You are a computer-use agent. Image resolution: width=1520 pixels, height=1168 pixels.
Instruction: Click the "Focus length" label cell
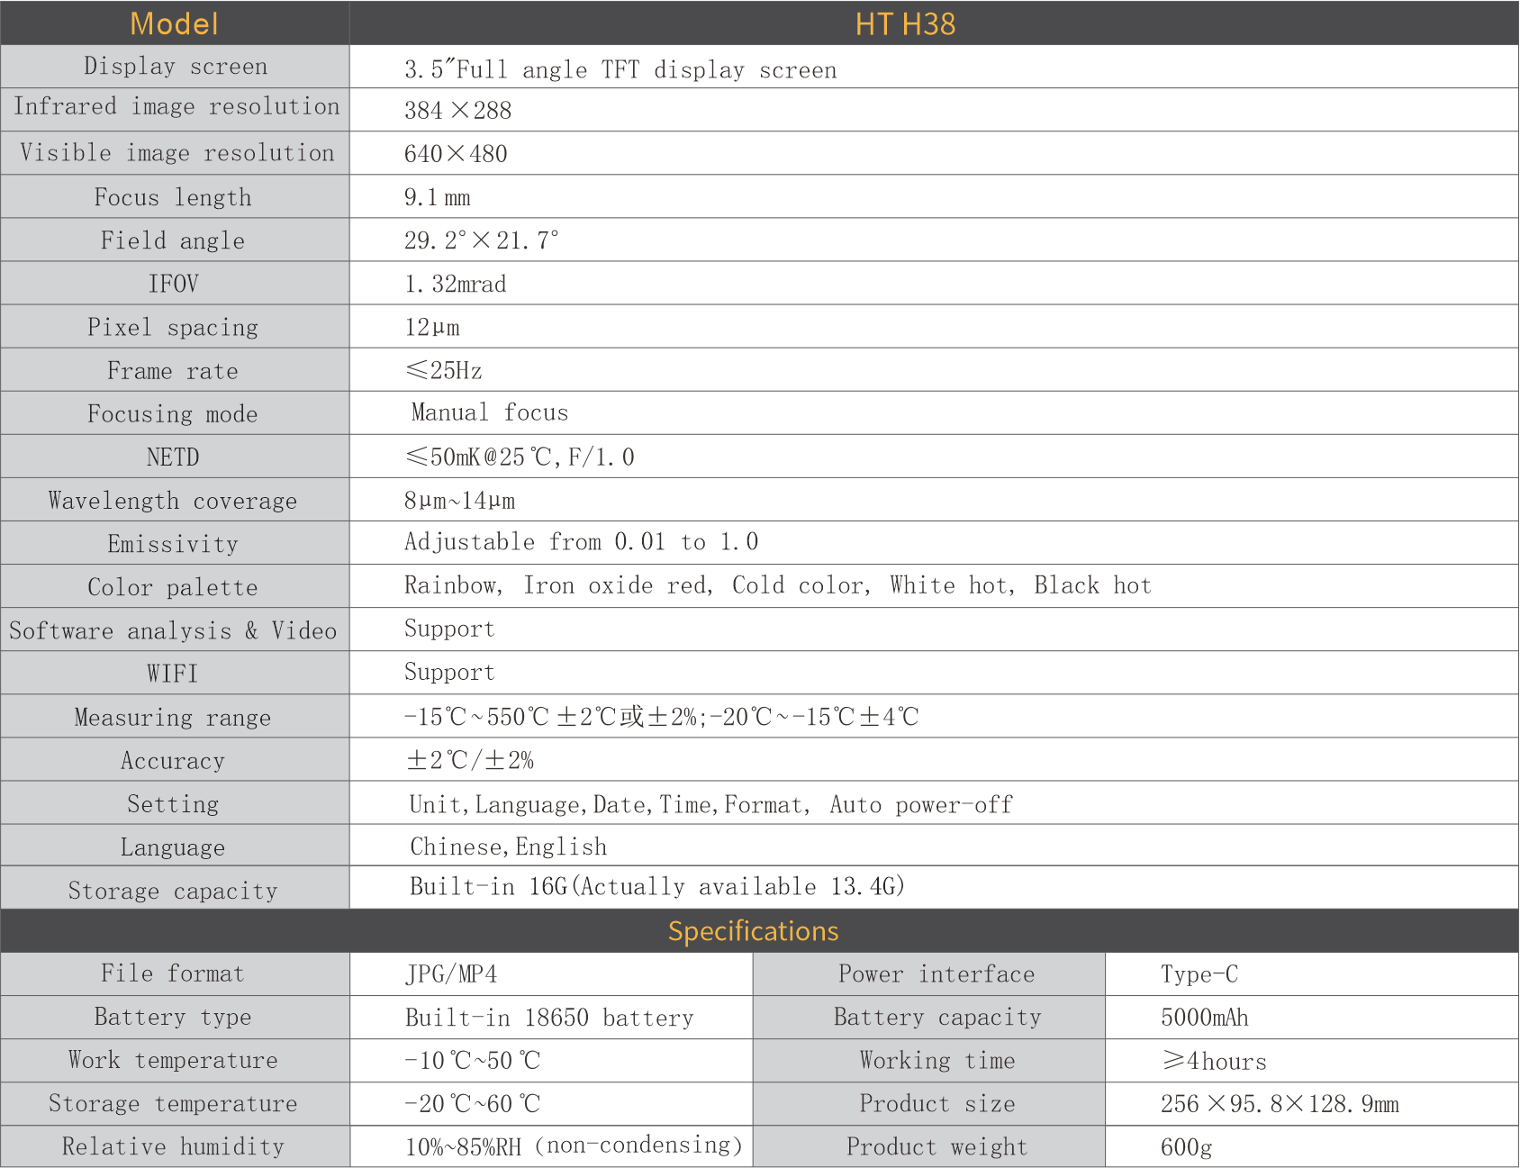[173, 197]
